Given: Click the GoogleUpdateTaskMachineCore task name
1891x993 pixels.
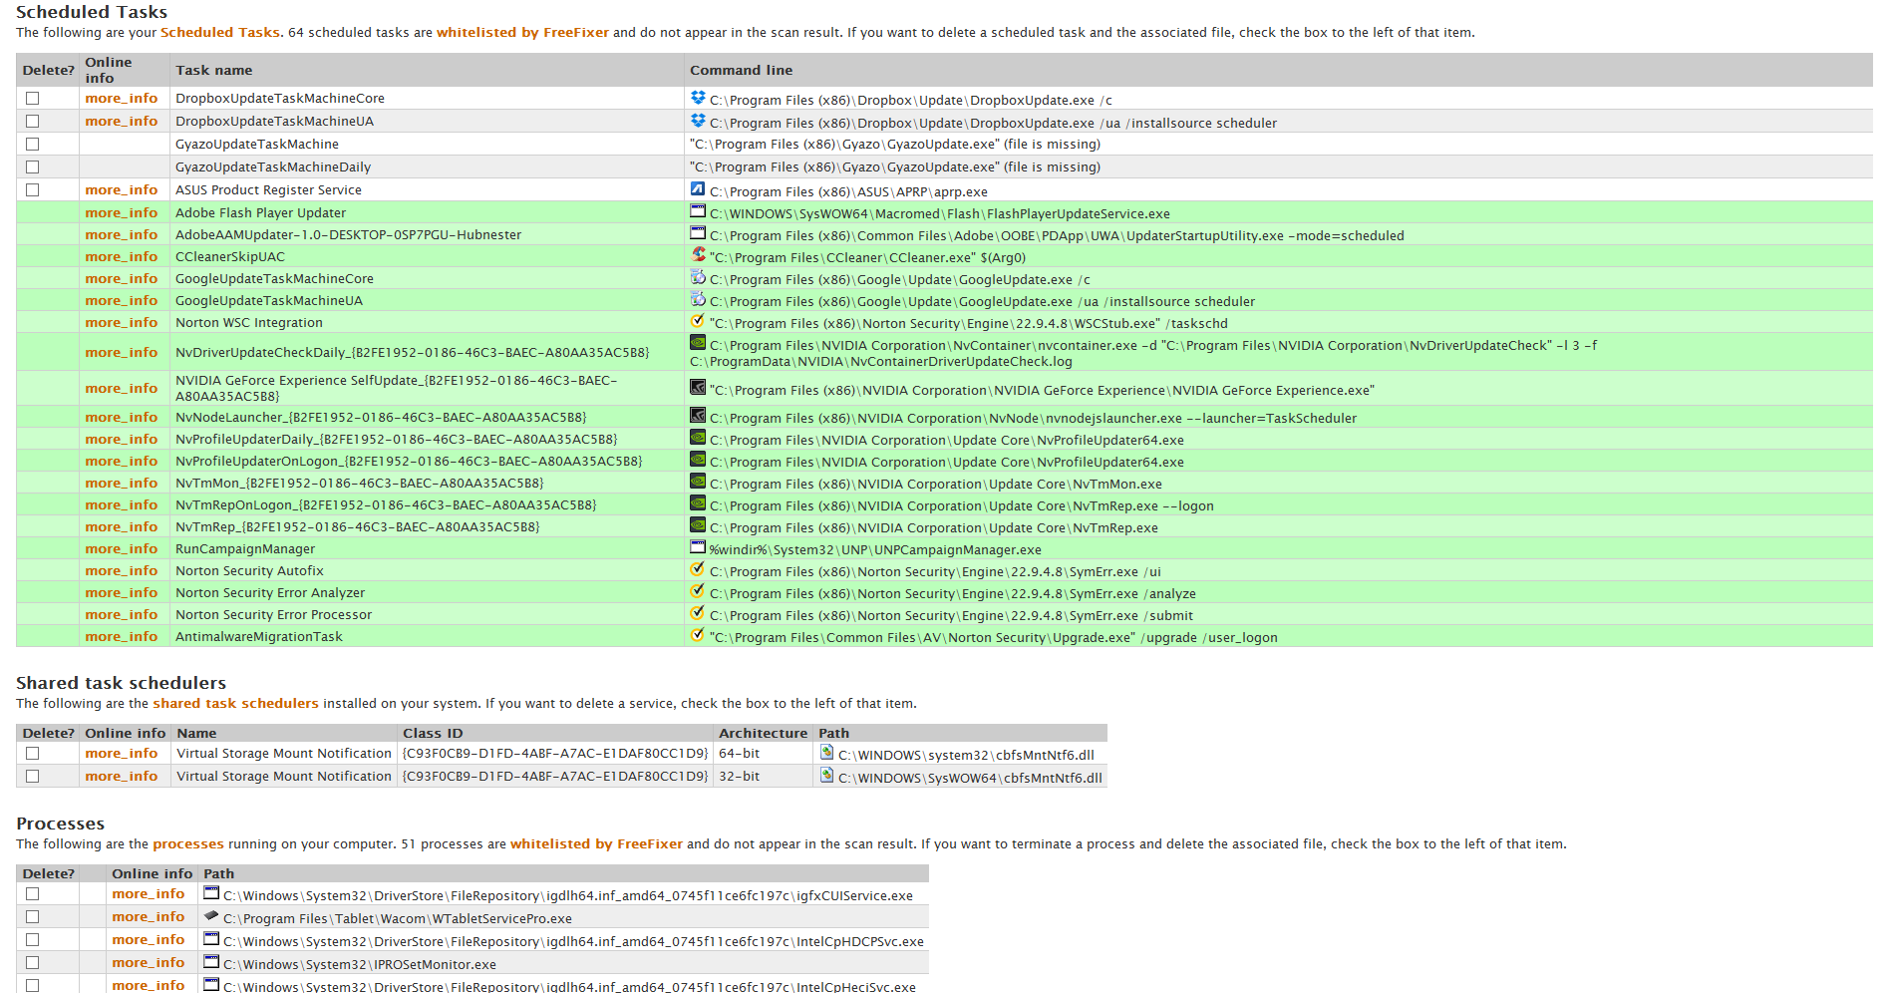Looking at the screenshot, I should click(x=274, y=278).
